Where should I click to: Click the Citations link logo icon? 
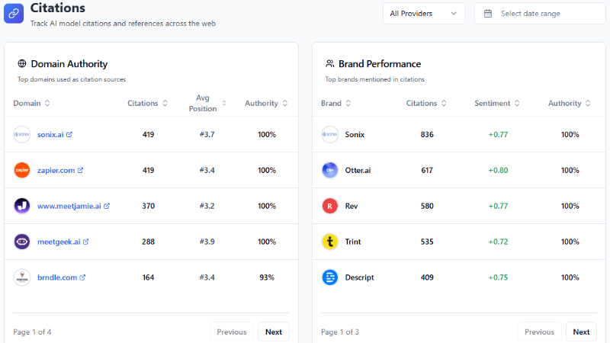[14, 13]
